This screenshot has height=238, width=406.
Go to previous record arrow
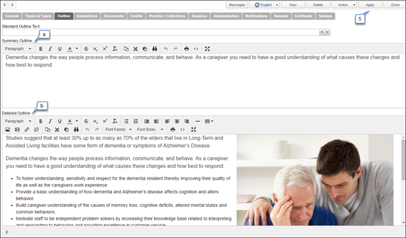click(x=5, y=5)
